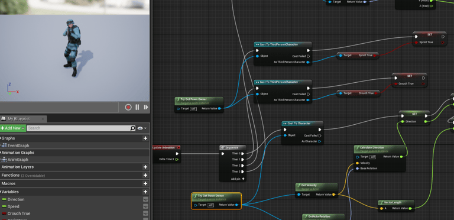Image resolution: width=454 pixels, height=220 pixels.
Task: Select the Speed variable
Action: 14,206
